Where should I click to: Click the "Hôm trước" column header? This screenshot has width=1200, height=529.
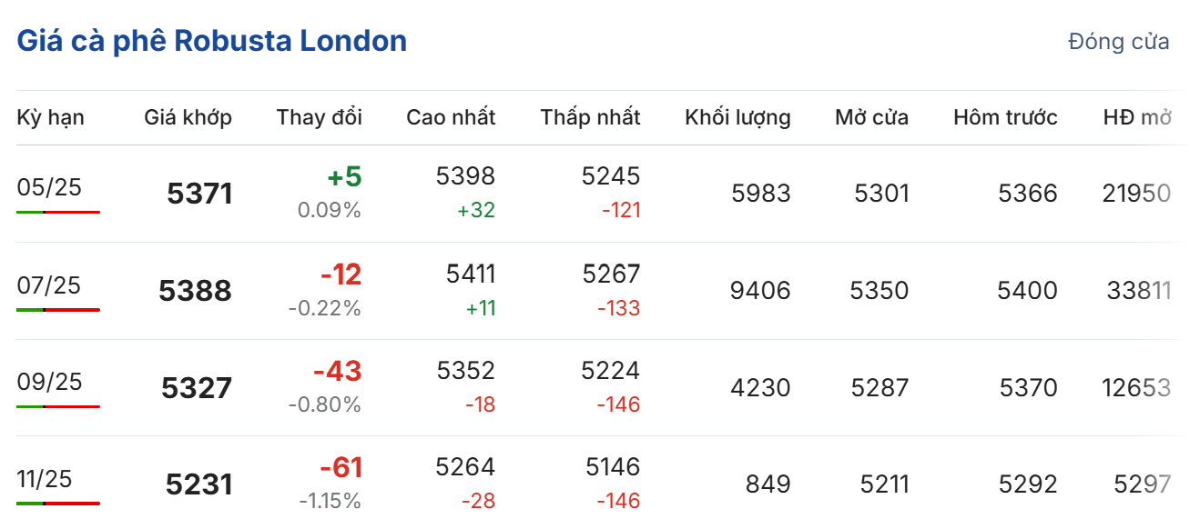tap(1005, 117)
